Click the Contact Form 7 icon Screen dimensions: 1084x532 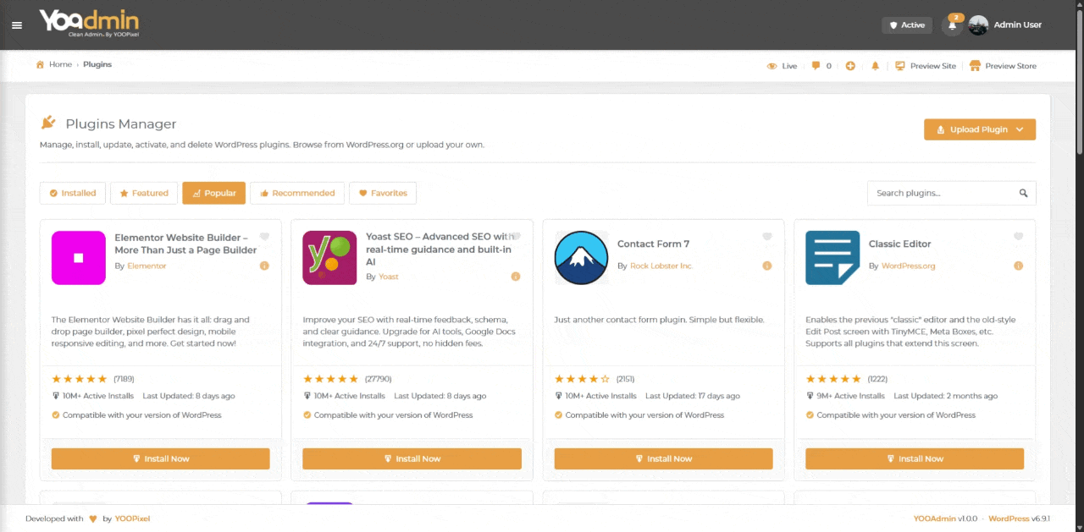(x=581, y=258)
